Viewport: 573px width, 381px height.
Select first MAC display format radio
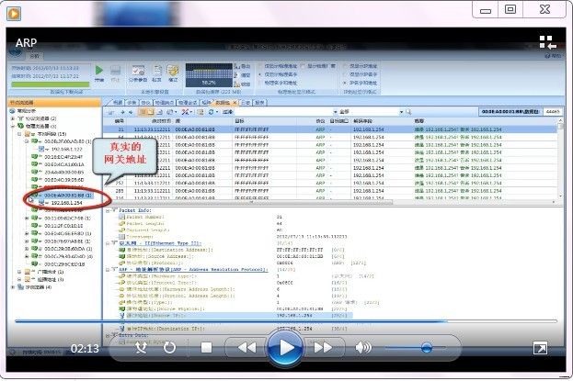click(260, 66)
